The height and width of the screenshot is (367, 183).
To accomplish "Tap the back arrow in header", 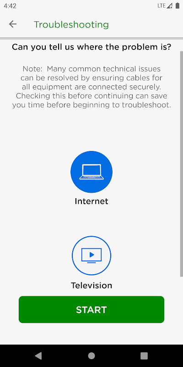I will click(13, 24).
